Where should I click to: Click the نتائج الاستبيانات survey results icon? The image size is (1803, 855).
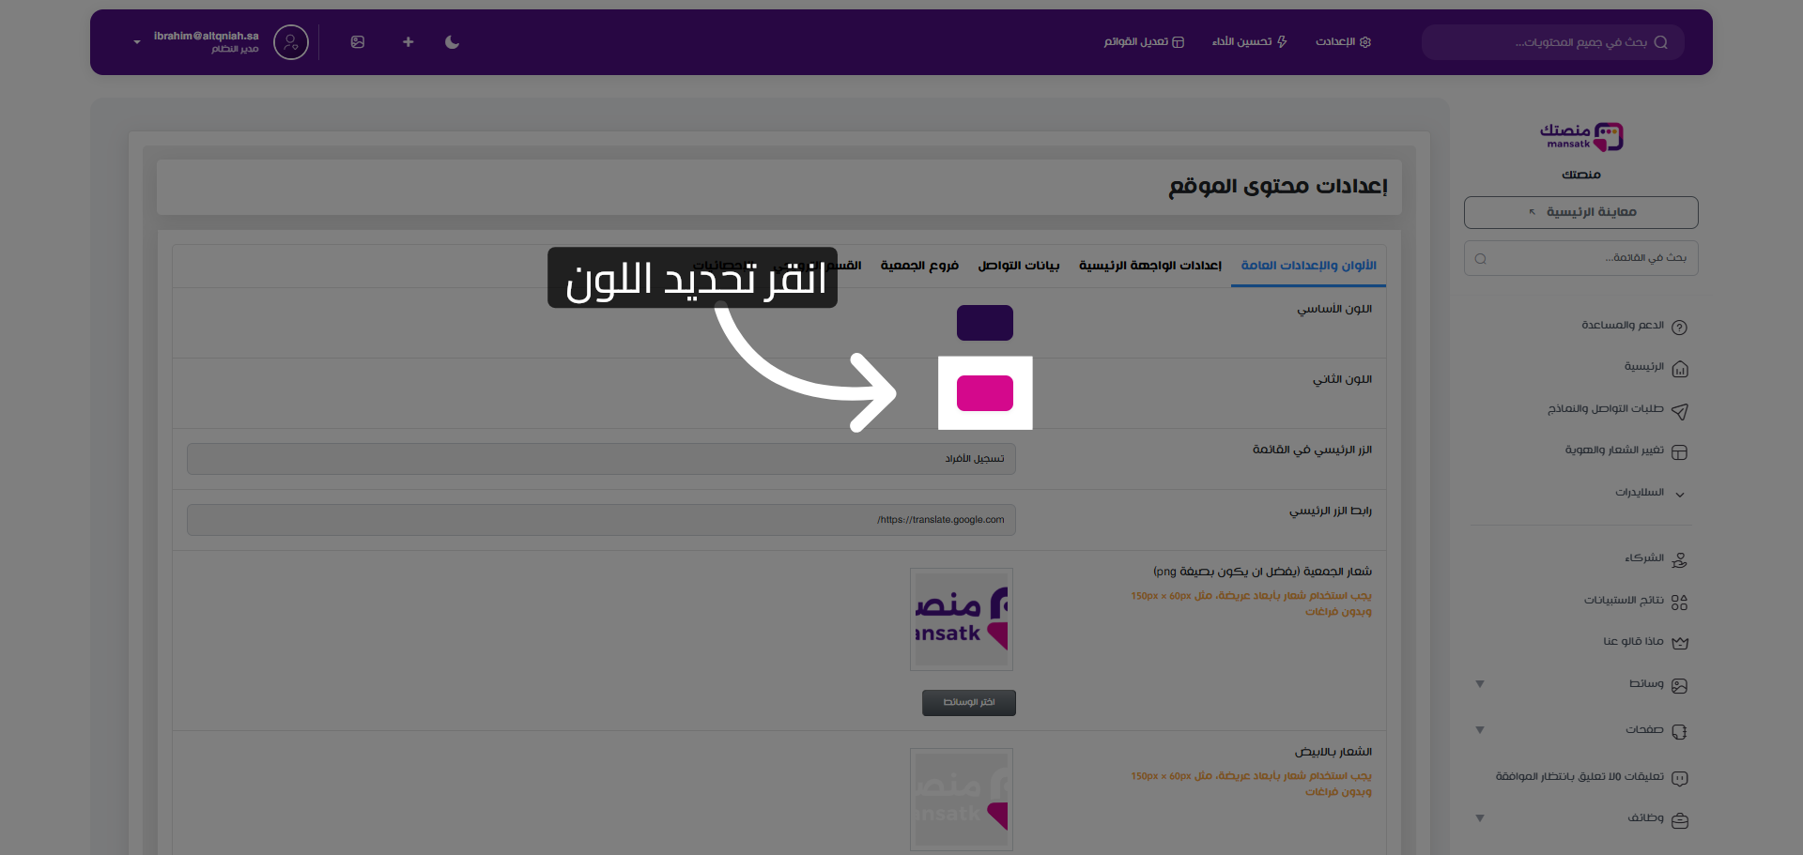click(1681, 601)
